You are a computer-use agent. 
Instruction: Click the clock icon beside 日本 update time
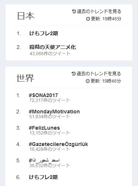[x=88, y=19]
